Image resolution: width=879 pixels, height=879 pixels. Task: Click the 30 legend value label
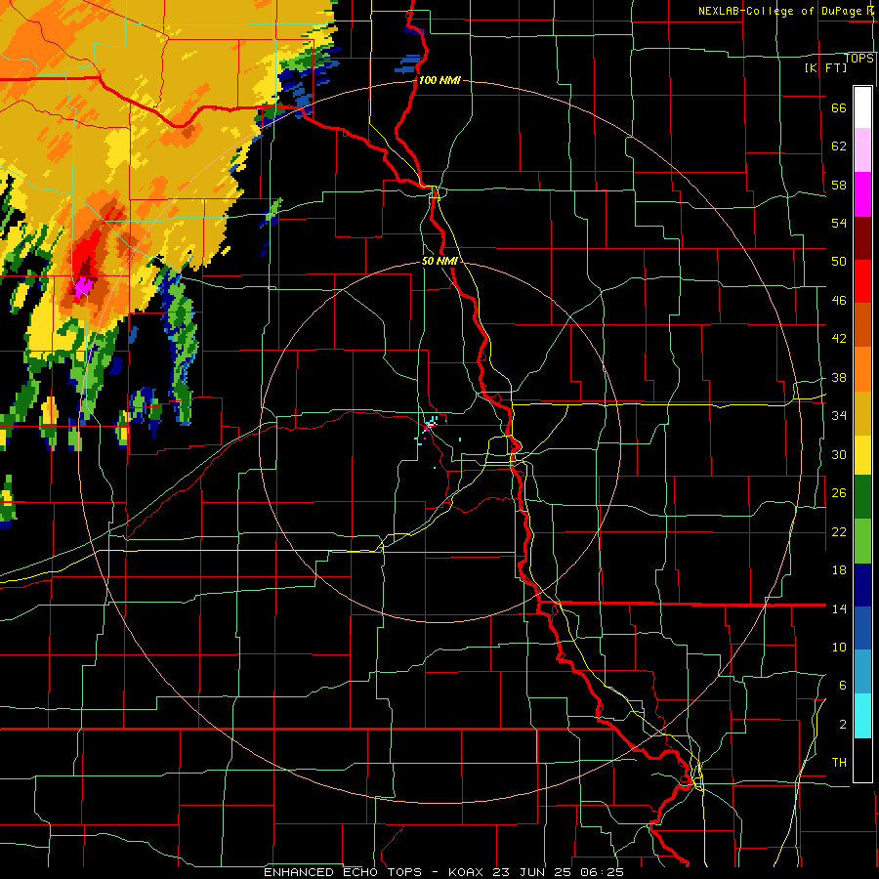click(839, 454)
